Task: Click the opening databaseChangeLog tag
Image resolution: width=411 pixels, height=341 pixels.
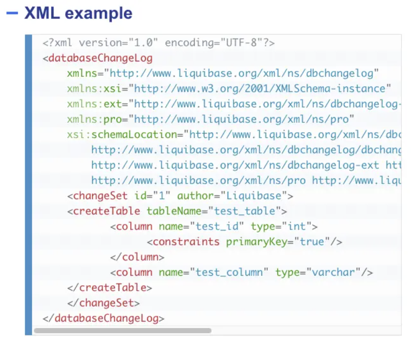Action: pos(97,58)
